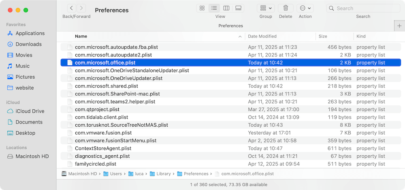Open Downloads in the sidebar

click(x=24, y=44)
